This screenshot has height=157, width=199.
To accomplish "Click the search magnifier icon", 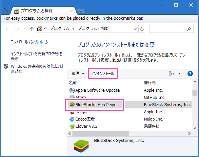I will pyautogui.click(x=189, y=29).
